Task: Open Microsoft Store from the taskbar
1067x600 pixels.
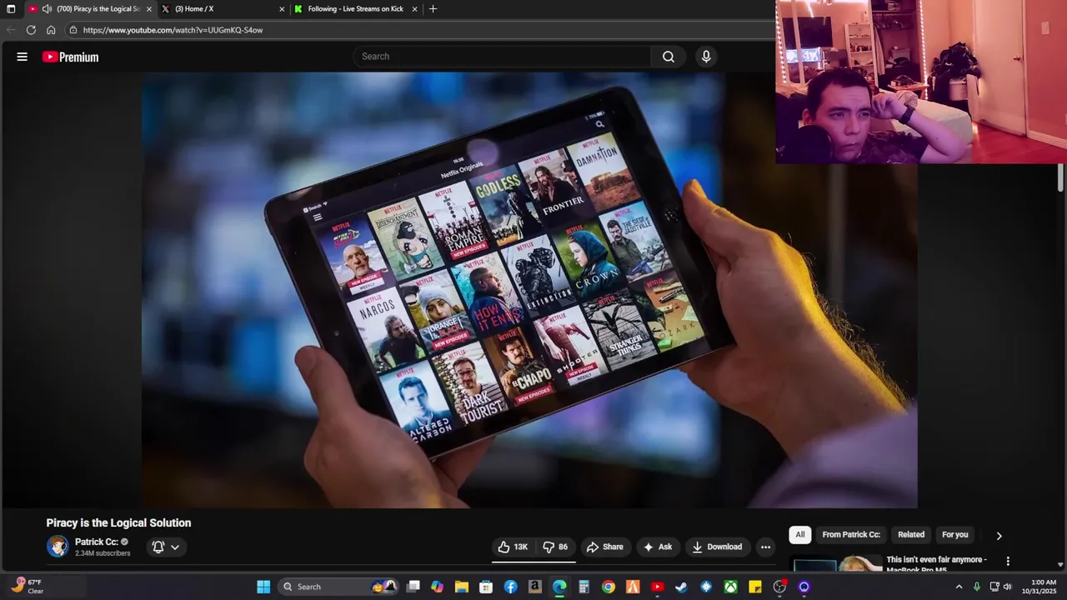Action: click(x=486, y=587)
